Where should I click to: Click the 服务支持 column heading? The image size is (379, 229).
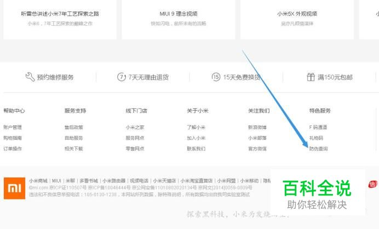(75, 111)
